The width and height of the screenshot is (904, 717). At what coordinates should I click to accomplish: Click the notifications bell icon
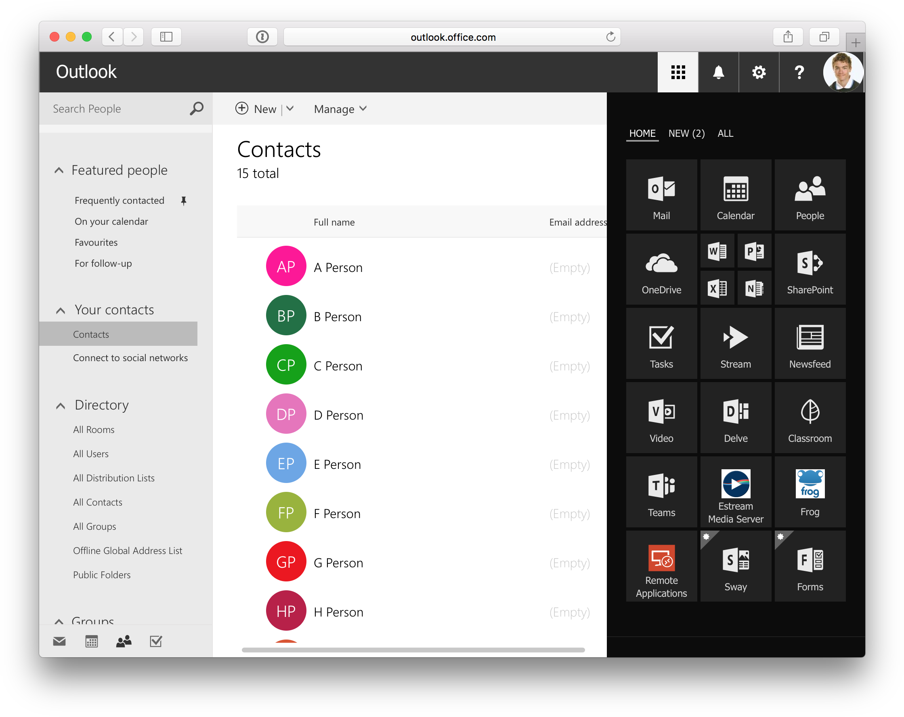(x=718, y=72)
